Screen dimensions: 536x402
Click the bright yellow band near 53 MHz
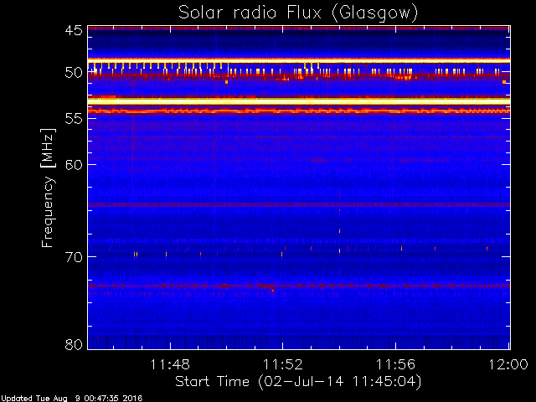(299, 101)
